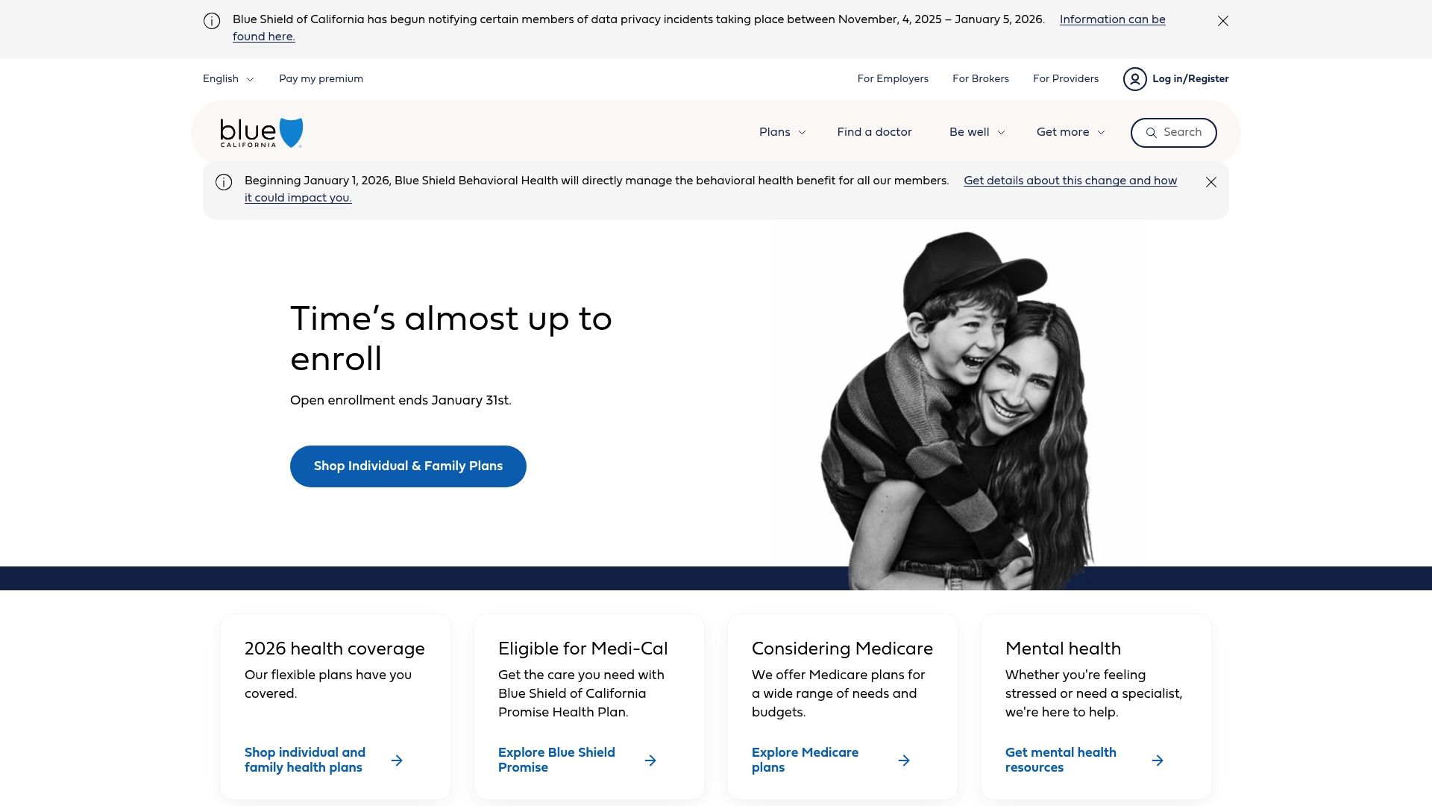This screenshot has width=1432, height=806.
Task: Click Get mental health resources link
Action: click(1061, 760)
